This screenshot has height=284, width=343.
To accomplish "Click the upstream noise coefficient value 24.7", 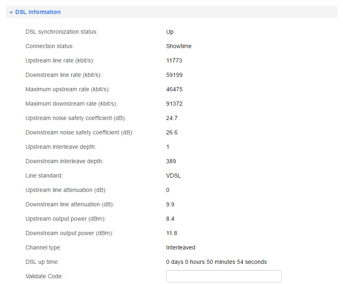I will [172, 118].
